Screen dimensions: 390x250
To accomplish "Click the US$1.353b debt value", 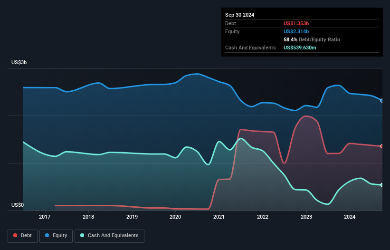I will tap(296, 23).
